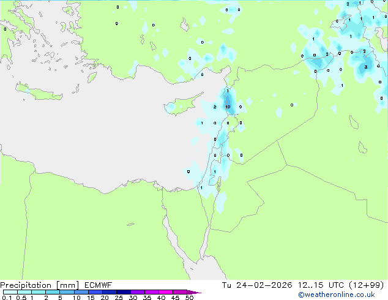Click the '[mm]' unit label

[x=68, y=285]
